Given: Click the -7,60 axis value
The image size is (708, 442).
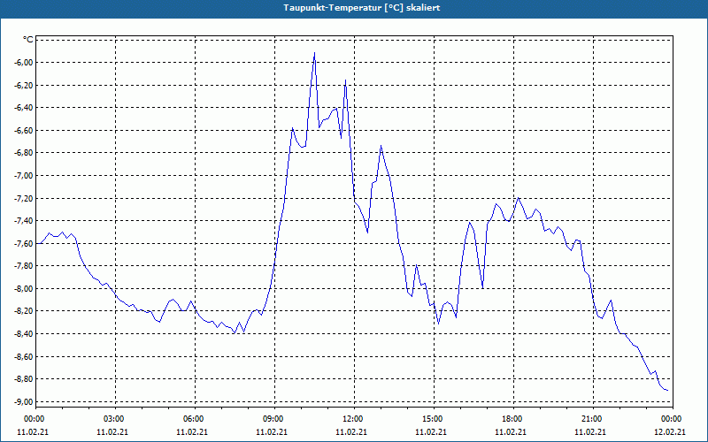Looking at the screenshot, I should coord(24,244).
